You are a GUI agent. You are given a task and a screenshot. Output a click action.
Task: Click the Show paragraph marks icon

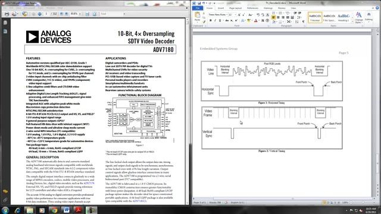click(x=304, y=22)
